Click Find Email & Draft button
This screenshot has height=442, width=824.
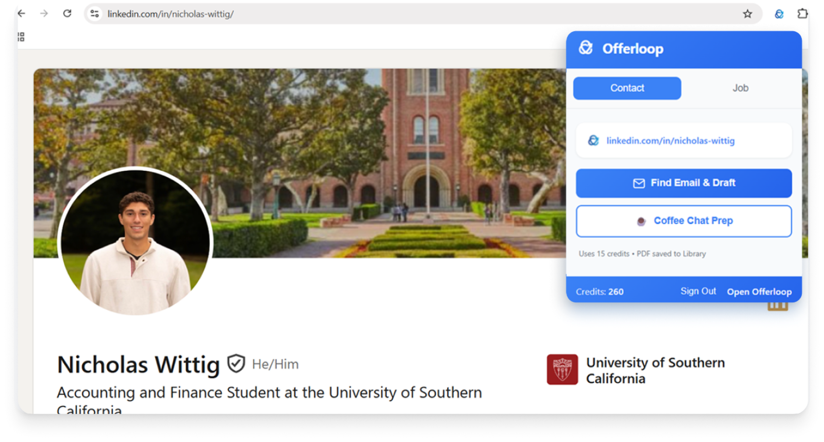coord(683,183)
